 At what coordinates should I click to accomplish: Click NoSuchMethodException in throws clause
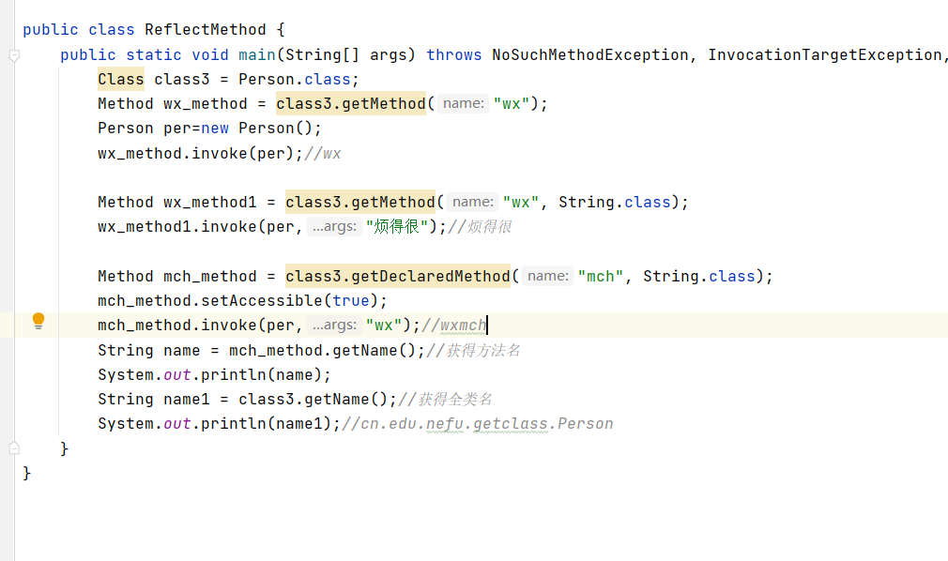coord(590,55)
